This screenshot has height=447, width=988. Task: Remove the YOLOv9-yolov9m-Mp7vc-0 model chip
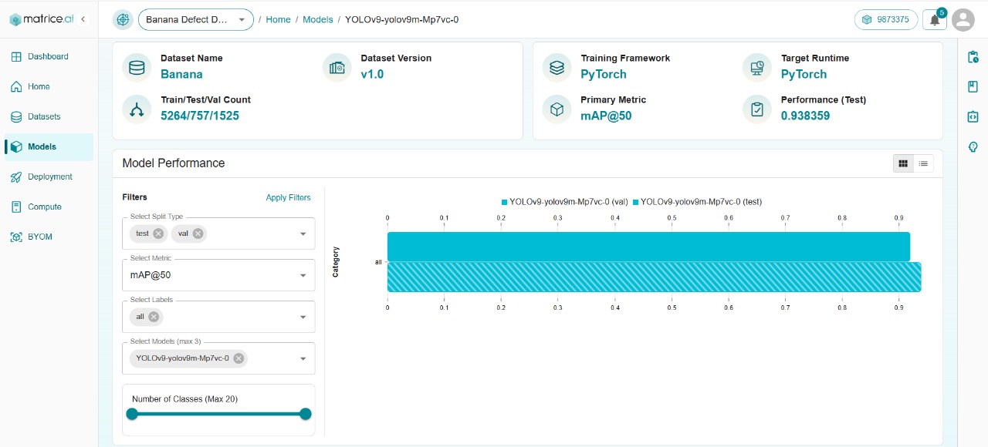(x=239, y=358)
